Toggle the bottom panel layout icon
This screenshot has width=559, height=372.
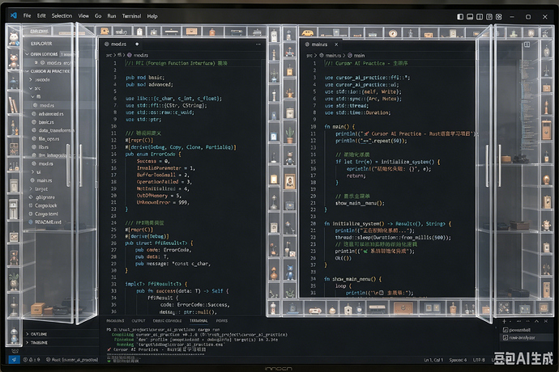coord(470,17)
